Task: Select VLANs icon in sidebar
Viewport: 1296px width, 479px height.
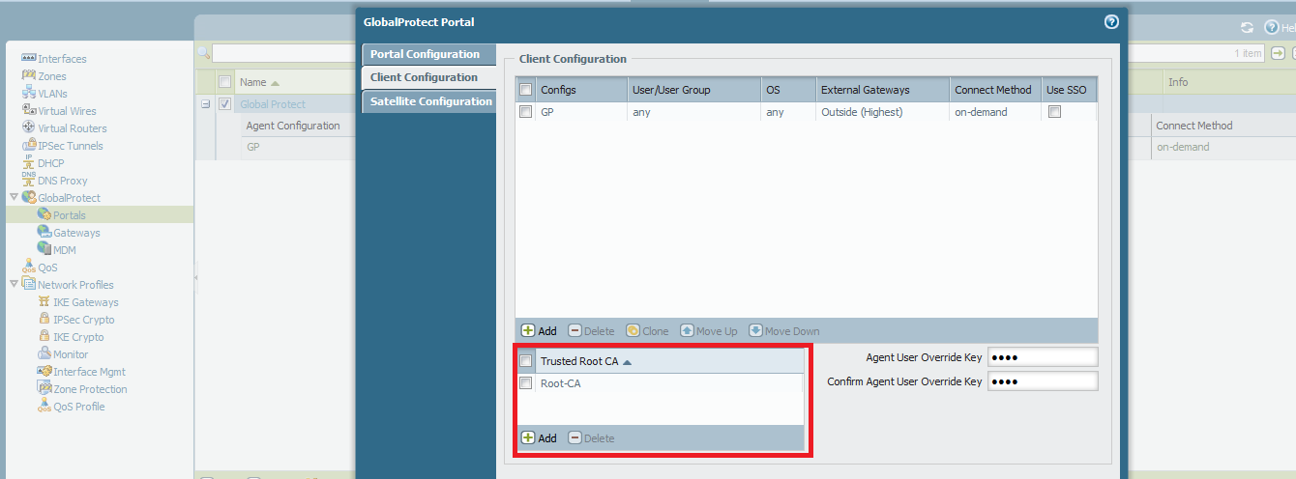Action: 29,94
